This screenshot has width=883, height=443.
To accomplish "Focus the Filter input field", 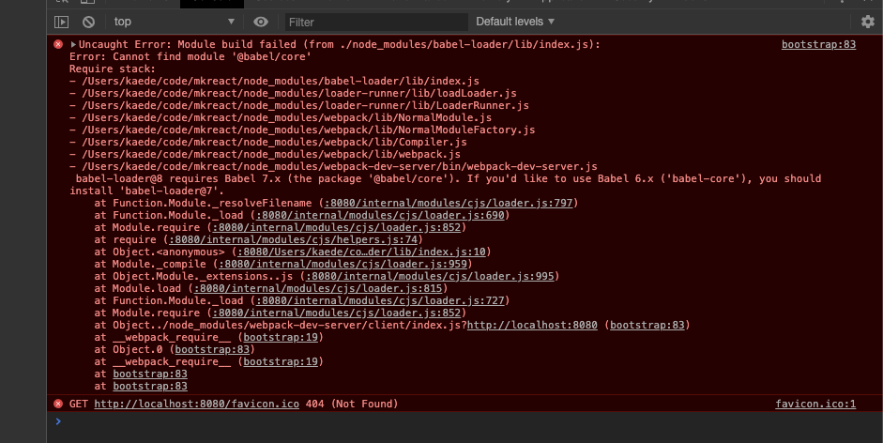I will [376, 22].
